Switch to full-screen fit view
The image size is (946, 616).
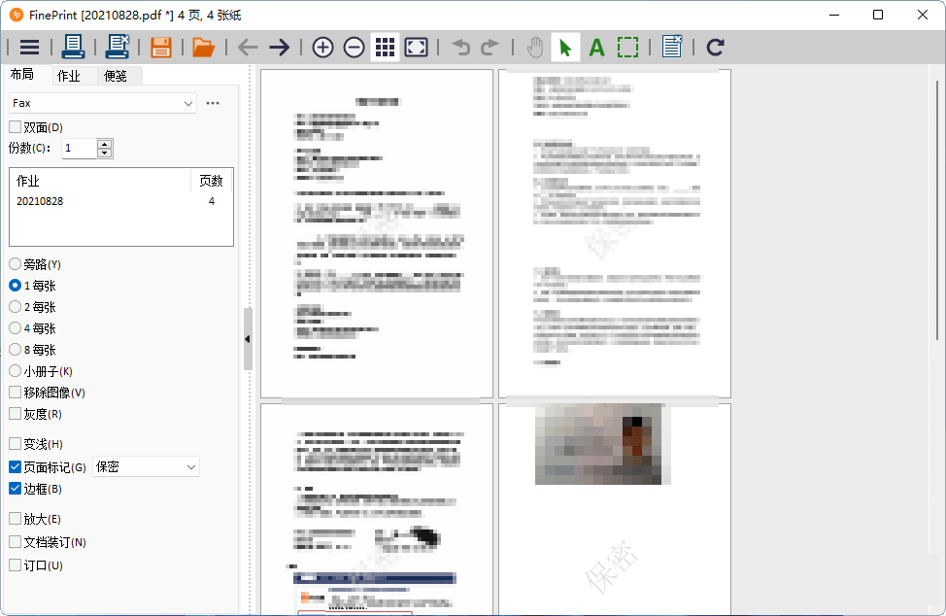[x=417, y=47]
